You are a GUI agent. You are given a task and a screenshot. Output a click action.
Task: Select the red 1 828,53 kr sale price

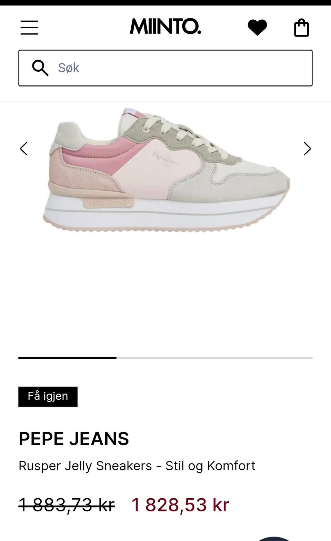[x=180, y=505]
